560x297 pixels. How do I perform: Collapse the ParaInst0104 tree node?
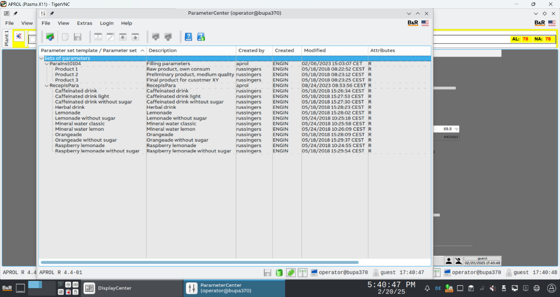pos(47,64)
